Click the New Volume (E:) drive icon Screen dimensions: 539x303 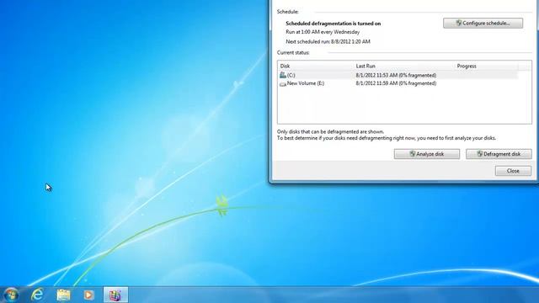(x=283, y=83)
